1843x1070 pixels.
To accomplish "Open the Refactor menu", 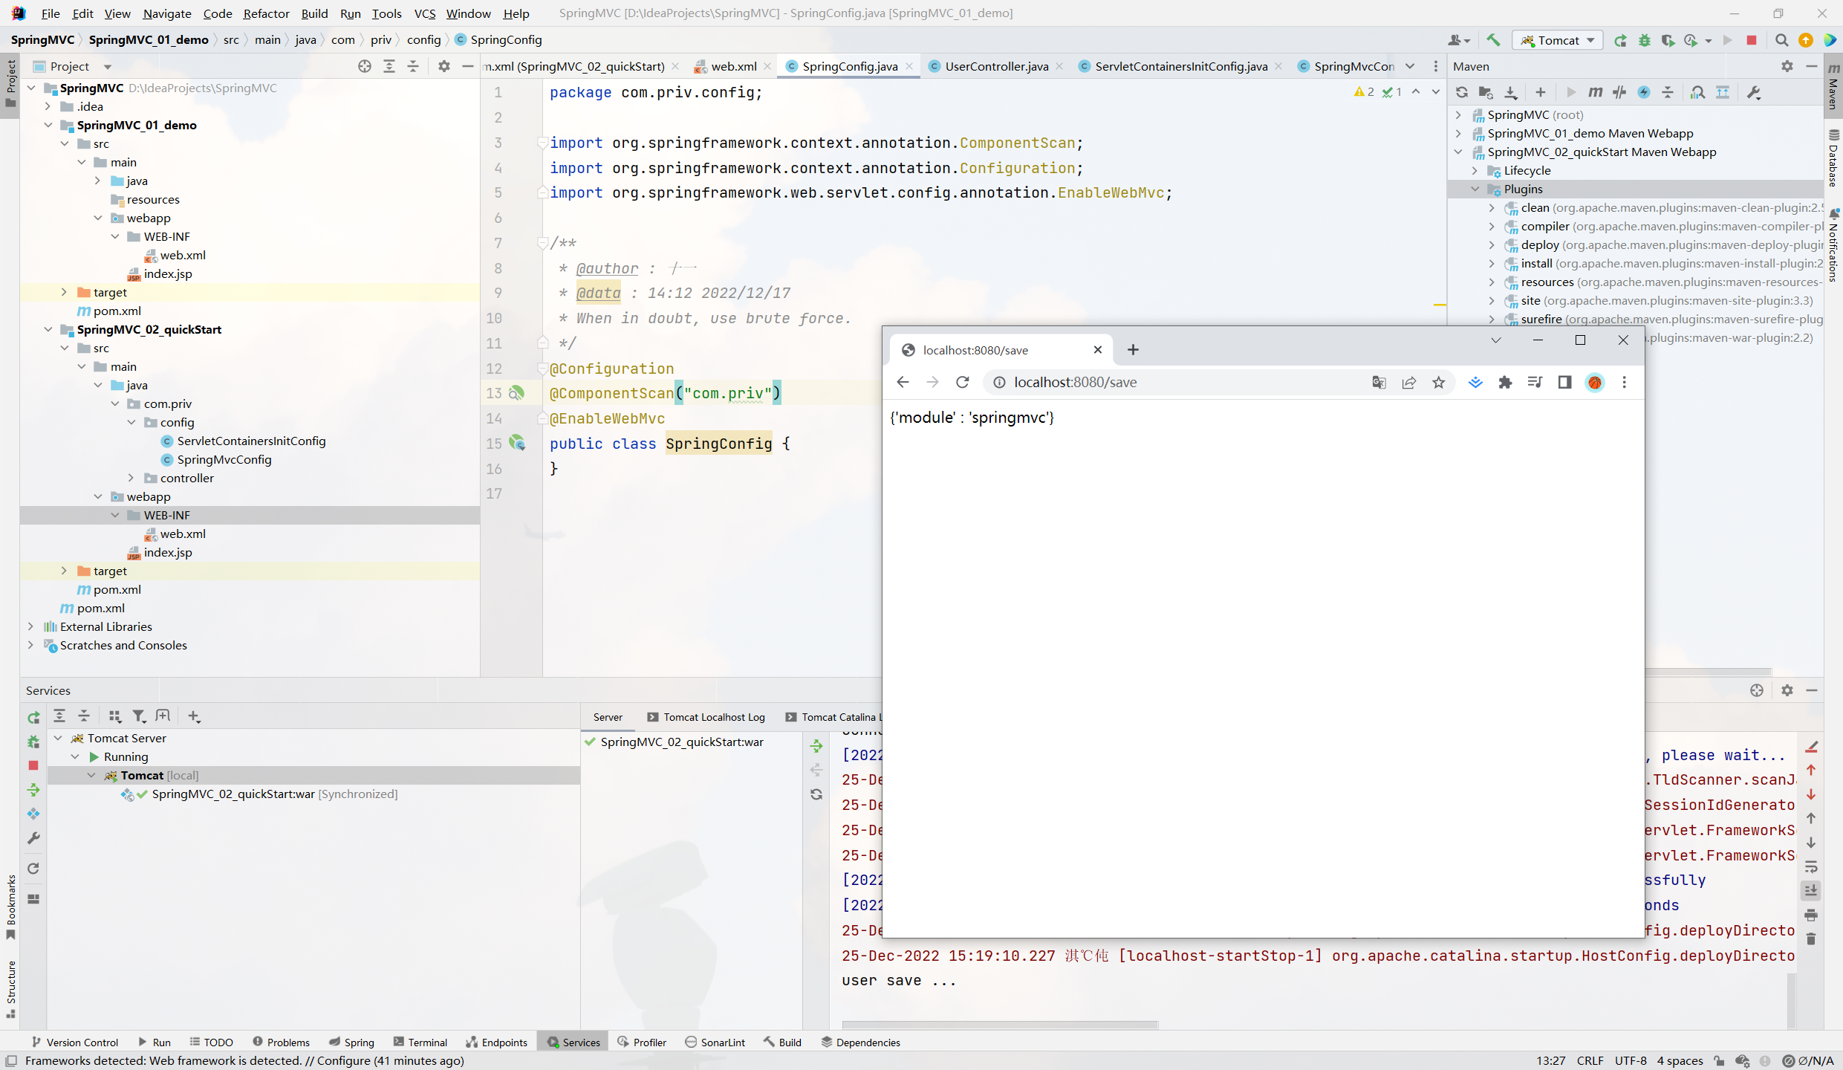I will coord(266,13).
